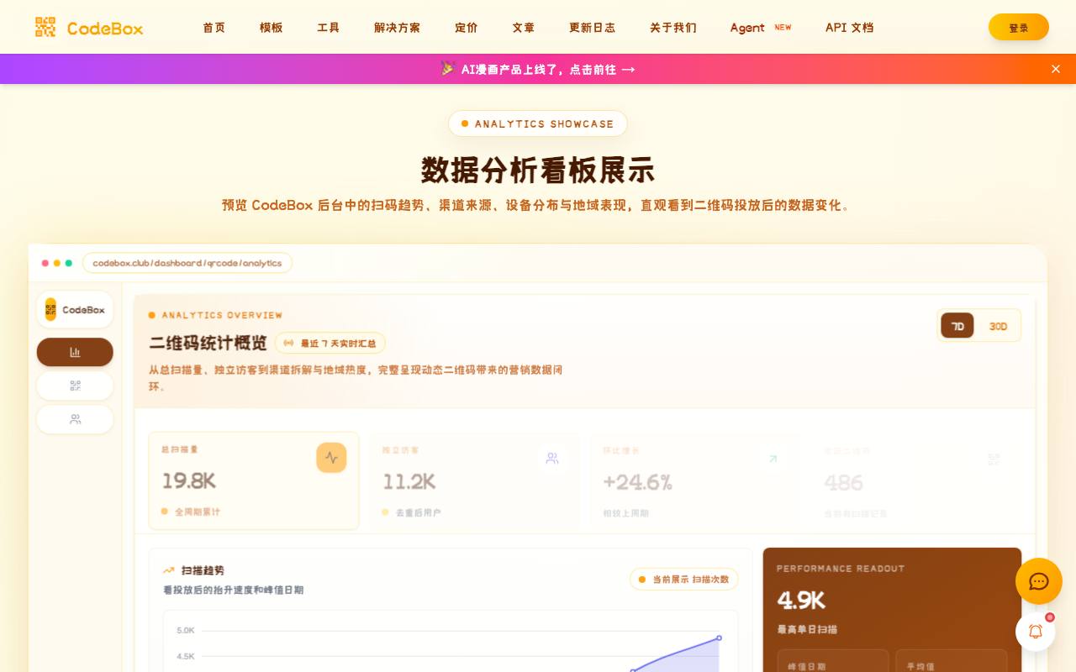Open the 更新日志 page
Image resolution: width=1076 pixels, height=672 pixels.
[x=593, y=27]
